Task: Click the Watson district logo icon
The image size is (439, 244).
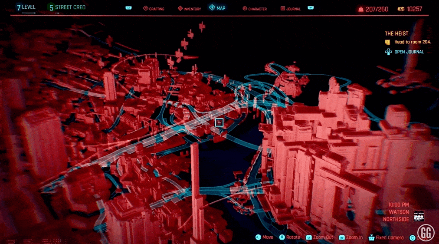Action: (x=418, y=216)
